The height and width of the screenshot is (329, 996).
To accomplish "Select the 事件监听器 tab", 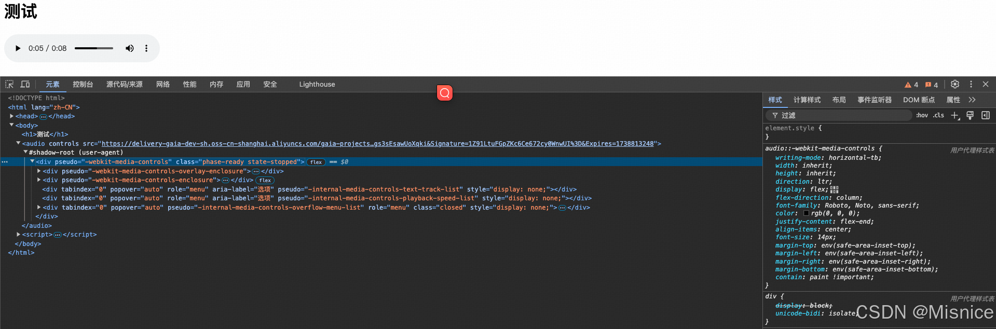I will pyautogui.click(x=875, y=100).
